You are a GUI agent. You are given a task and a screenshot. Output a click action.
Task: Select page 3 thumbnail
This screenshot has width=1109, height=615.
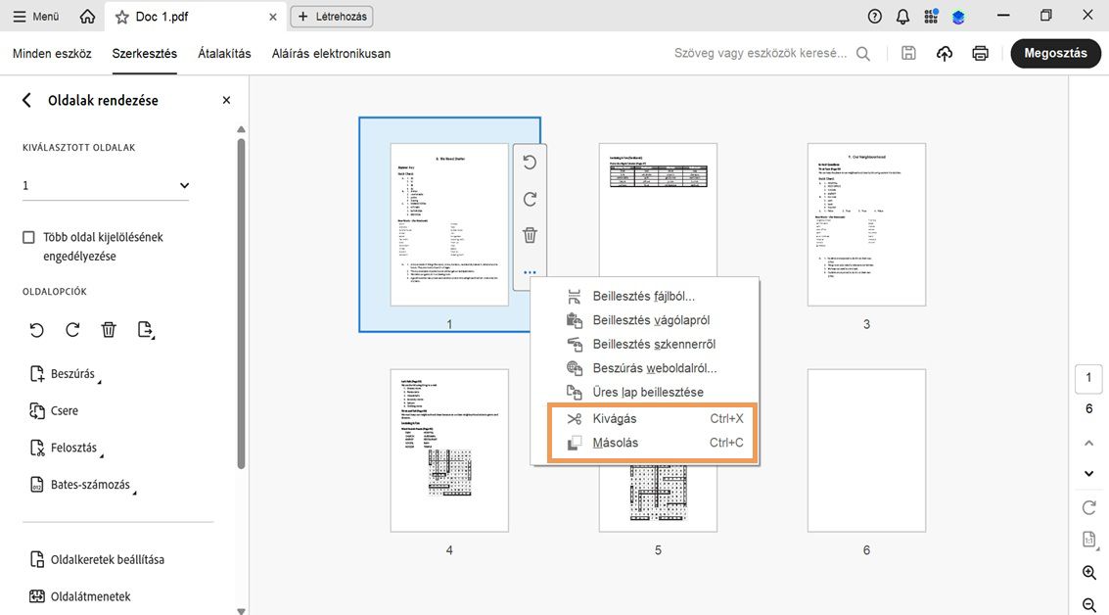866,224
